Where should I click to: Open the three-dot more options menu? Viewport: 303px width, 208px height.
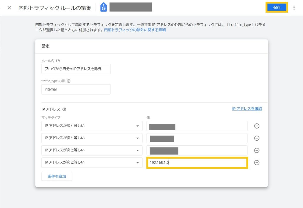pos(294,8)
